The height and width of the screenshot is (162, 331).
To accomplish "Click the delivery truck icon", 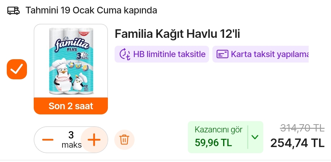I will (x=13, y=10).
